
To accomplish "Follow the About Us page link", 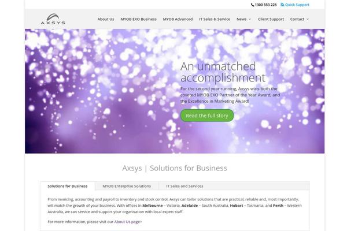I will pyautogui.click(x=128, y=222).
